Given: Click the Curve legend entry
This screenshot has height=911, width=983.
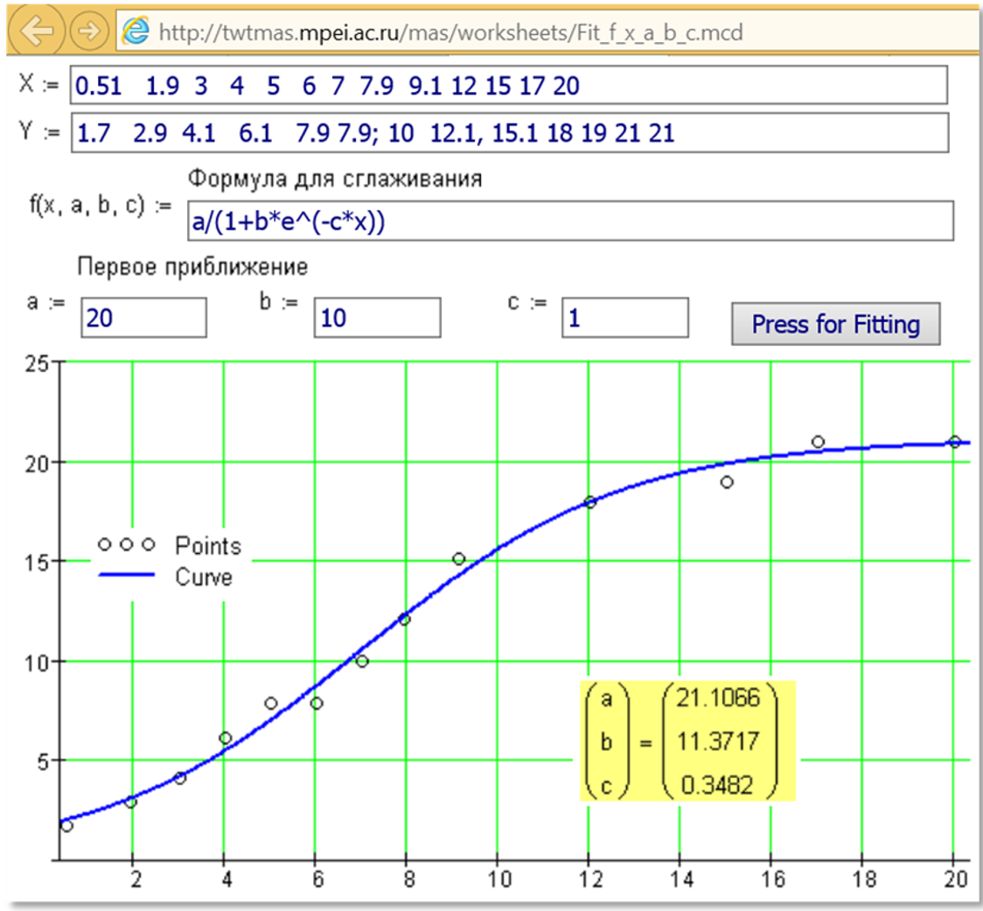Looking at the screenshot, I should coord(165,576).
